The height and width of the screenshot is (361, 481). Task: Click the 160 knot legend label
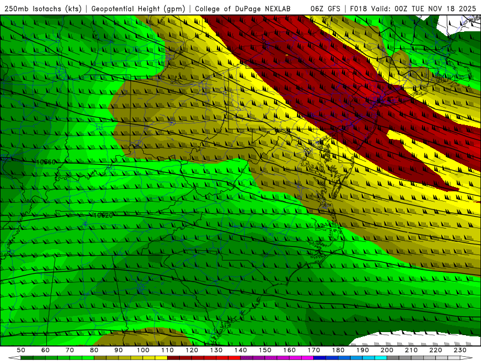(x=289, y=350)
